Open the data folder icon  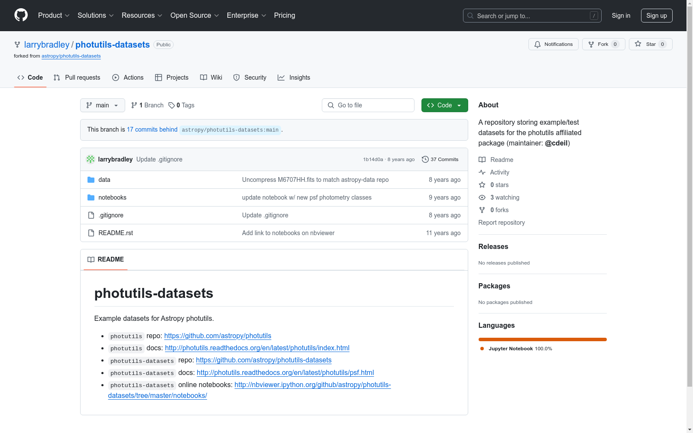tap(91, 180)
